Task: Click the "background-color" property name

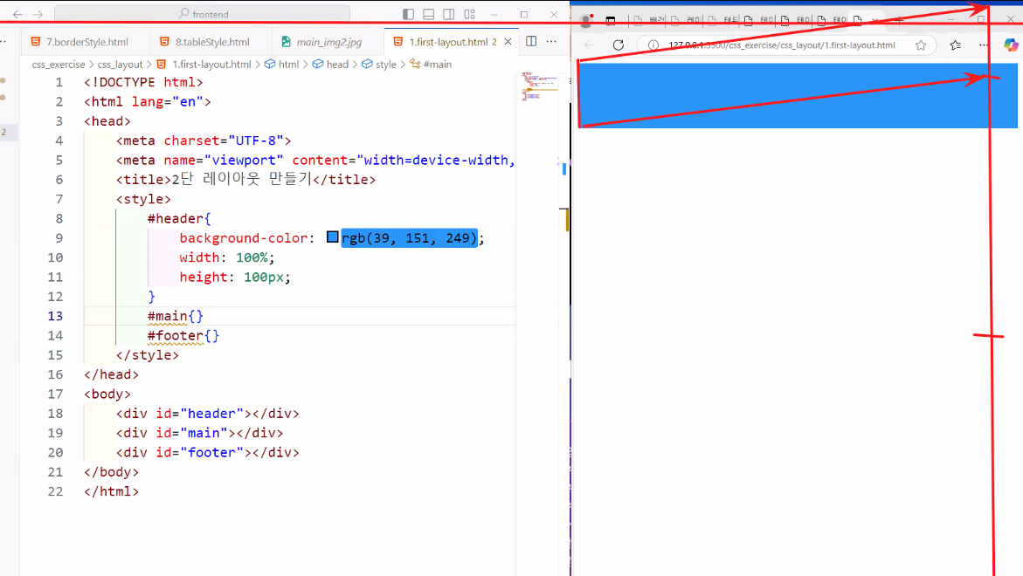Action: pyautogui.click(x=243, y=238)
